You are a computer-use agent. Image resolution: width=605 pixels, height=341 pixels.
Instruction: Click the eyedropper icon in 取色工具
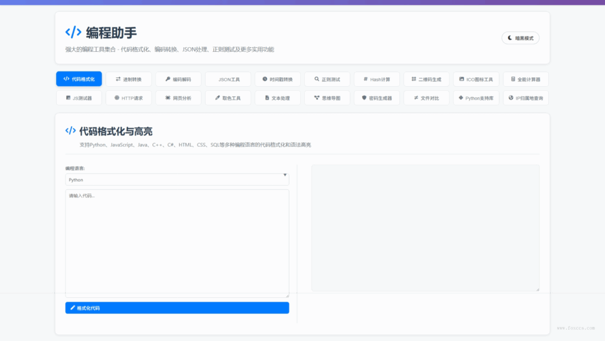coord(217,98)
